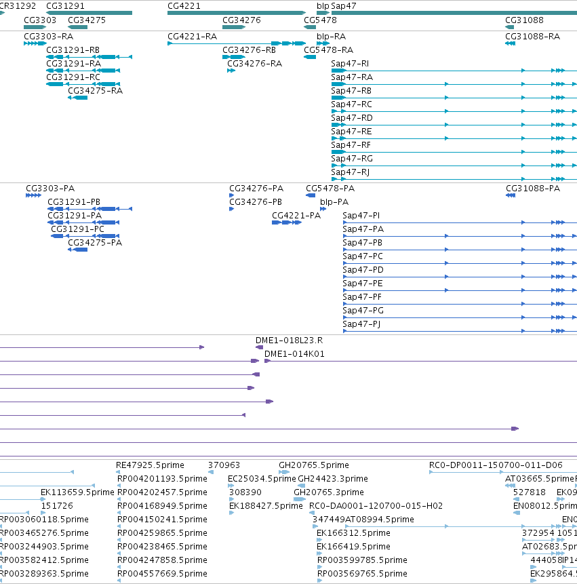Image resolution: width=577 pixels, height=584 pixels.
Task: Open the CG31088 gene label
Action: (x=524, y=20)
